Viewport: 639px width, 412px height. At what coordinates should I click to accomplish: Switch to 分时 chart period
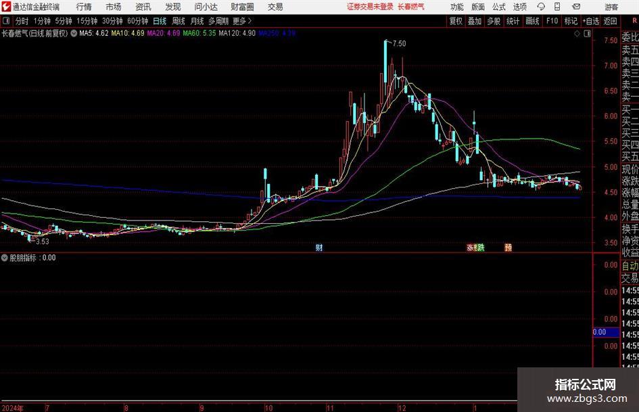click(x=22, y=21)
